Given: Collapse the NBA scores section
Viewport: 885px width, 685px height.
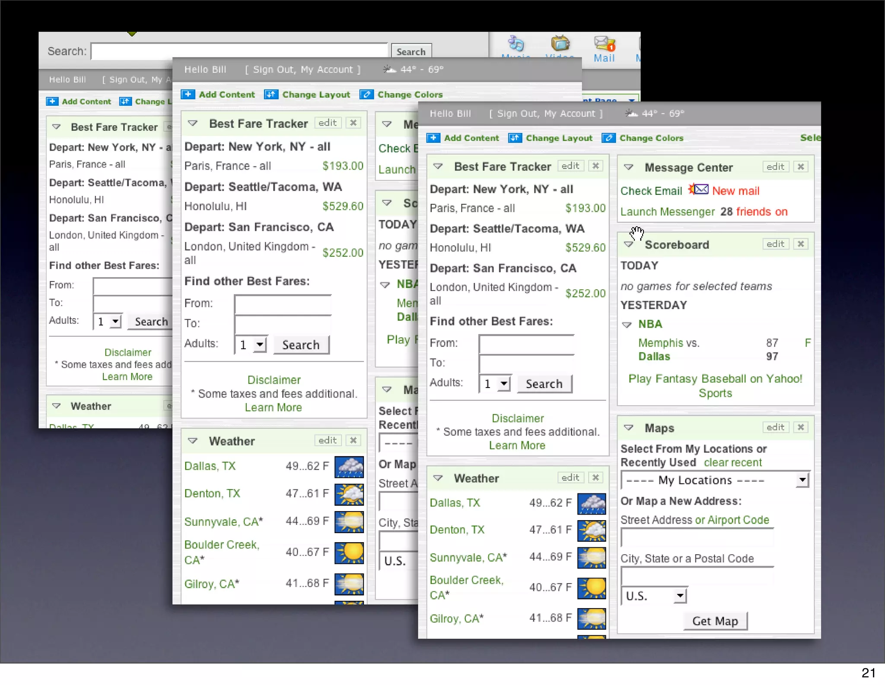Looking at the screenshot, I should tap(627, 325).
